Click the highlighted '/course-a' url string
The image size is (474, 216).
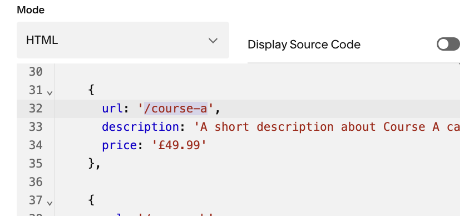176,109
